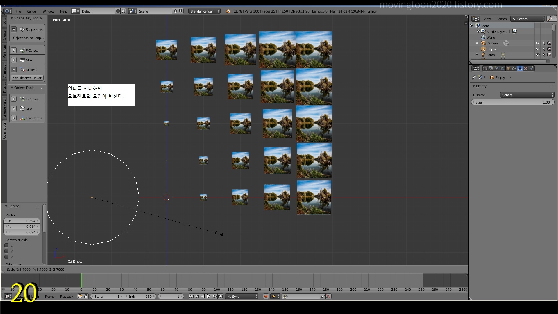This screenshot has height=314, width=558.
Task: Click the Lamp data icon in outliner
Action: tap(503, 55)
